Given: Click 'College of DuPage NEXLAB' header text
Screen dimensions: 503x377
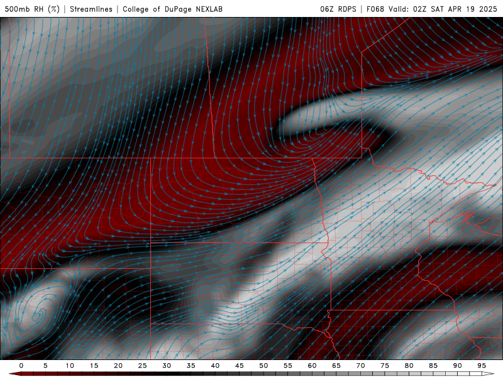Looking at the screenshot, I should tap(172, 9).
